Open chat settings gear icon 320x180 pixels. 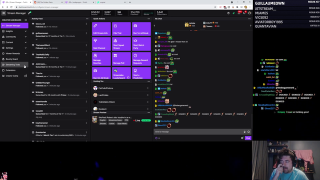coord(242,138)
